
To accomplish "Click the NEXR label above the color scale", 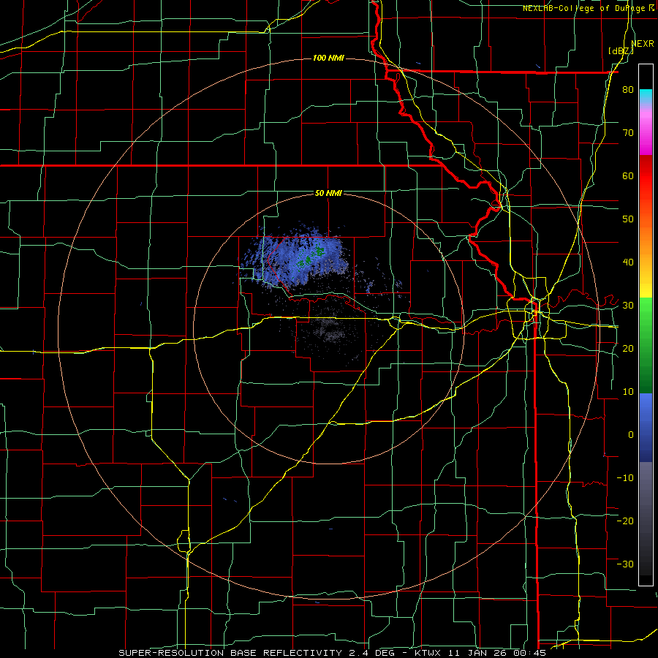I will click(643, 44).
